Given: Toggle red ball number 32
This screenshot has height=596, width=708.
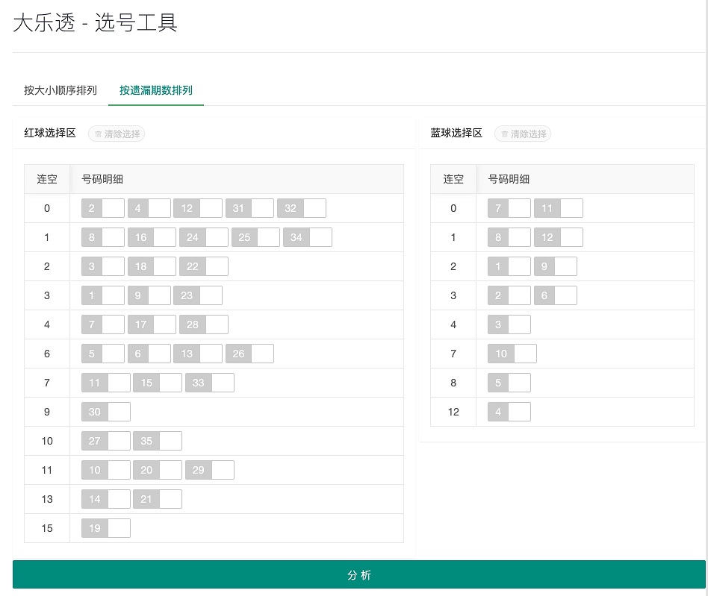Looking at the screenshot, I should click(302, 208).
